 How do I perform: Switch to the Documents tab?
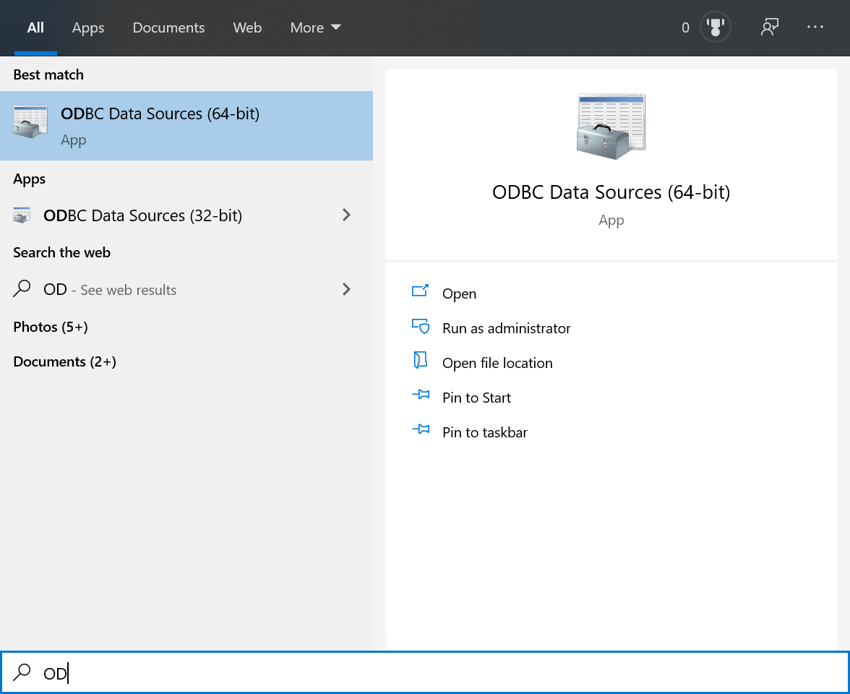pos(168,27)
